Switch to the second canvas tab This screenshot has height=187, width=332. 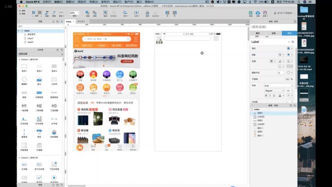click(x=81, y=22)
